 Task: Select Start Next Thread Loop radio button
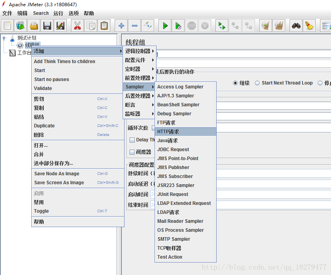tap(257, 83)
